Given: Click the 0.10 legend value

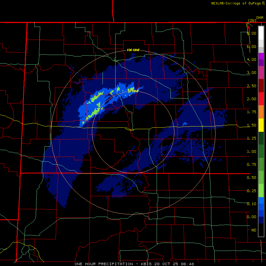Looking at the screenshot, I should tap(252, 204).
